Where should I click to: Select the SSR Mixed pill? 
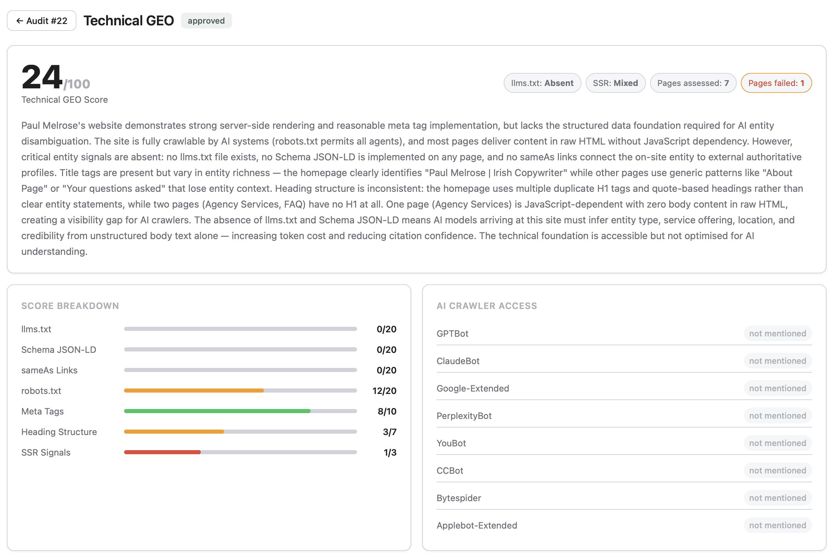pyautogui.click(x=615, y=83)
